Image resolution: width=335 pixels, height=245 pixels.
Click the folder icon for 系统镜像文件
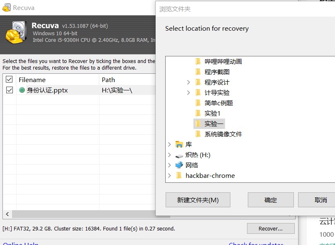point(198,134)
